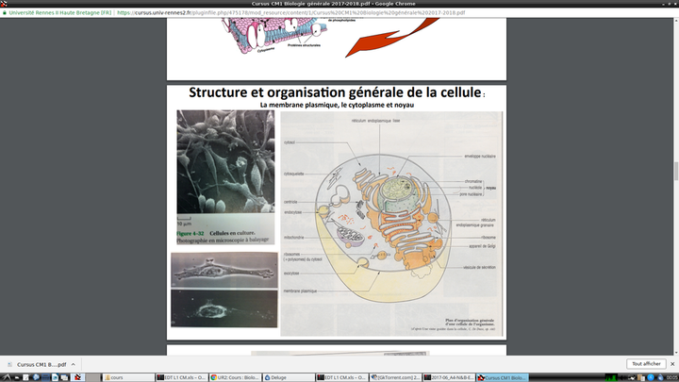
Task: Click the chromatine label in the diagram
Action: point(473,181)
